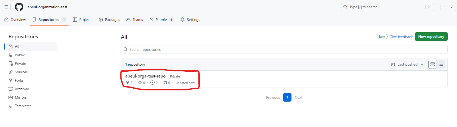457x127 pixels.
Task: Click the Previous pagination link
Action: point(273,97)
